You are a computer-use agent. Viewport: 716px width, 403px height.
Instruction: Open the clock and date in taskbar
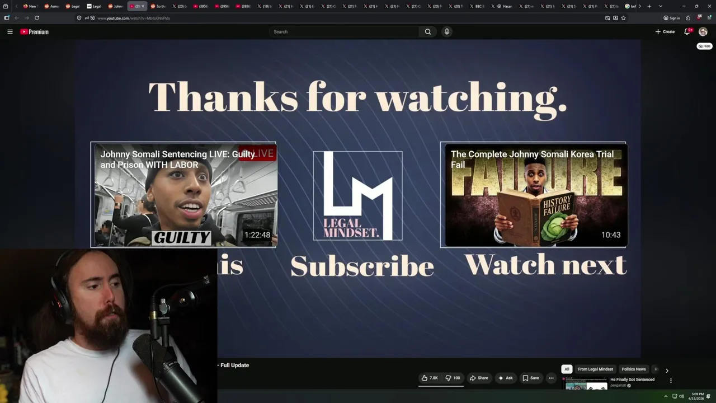point(697,396)
